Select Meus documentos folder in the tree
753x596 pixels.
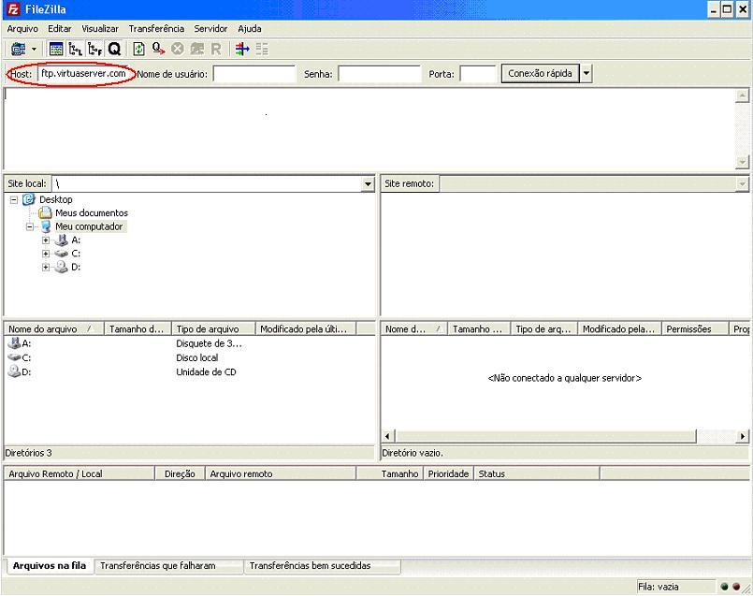pyautogui.click(x=92, y=212)
